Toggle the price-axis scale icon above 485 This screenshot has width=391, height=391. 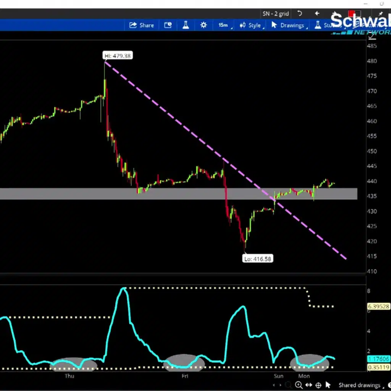[x=372, y=36]
